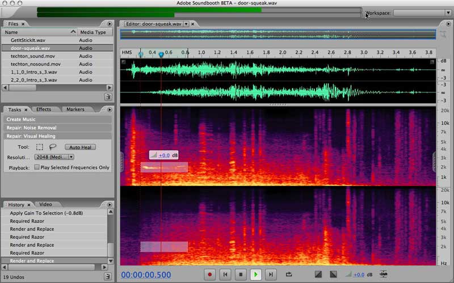Click the fade in icon

318,274
